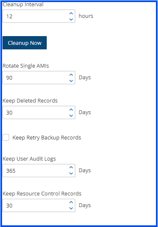Viewport: 158px width, 227px height.
Task: Decrease Cleanup Interval hours value
Action: (x=71, y=19)
